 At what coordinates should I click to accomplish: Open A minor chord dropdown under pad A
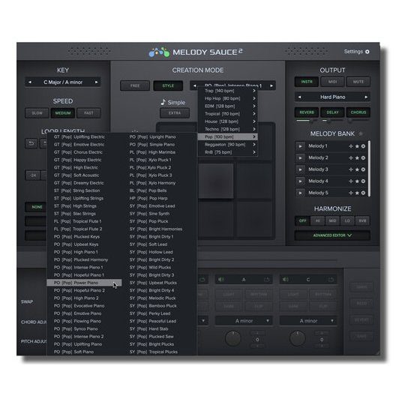244,321
